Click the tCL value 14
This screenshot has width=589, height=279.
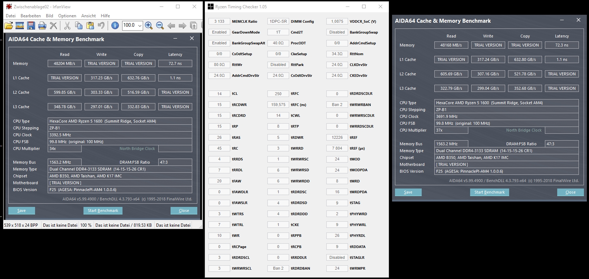219,94
